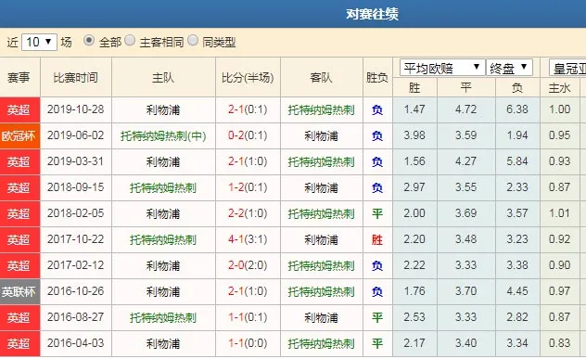Click the 客队 column header
This screenshot has height=359, width=586.
(x=322, y=77)
